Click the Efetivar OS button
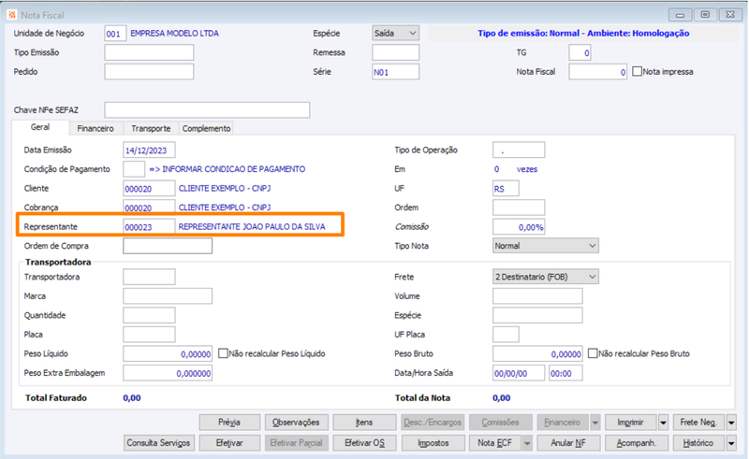The image size is (749, 459). (364, 443)
